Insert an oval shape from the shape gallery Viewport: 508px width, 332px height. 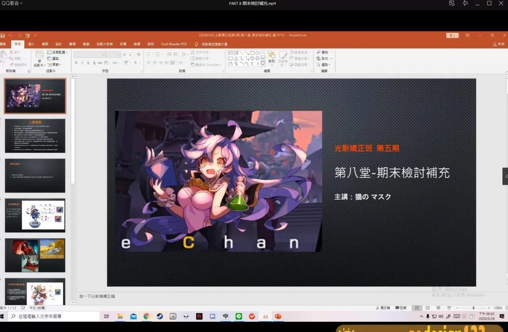(258, 53)
